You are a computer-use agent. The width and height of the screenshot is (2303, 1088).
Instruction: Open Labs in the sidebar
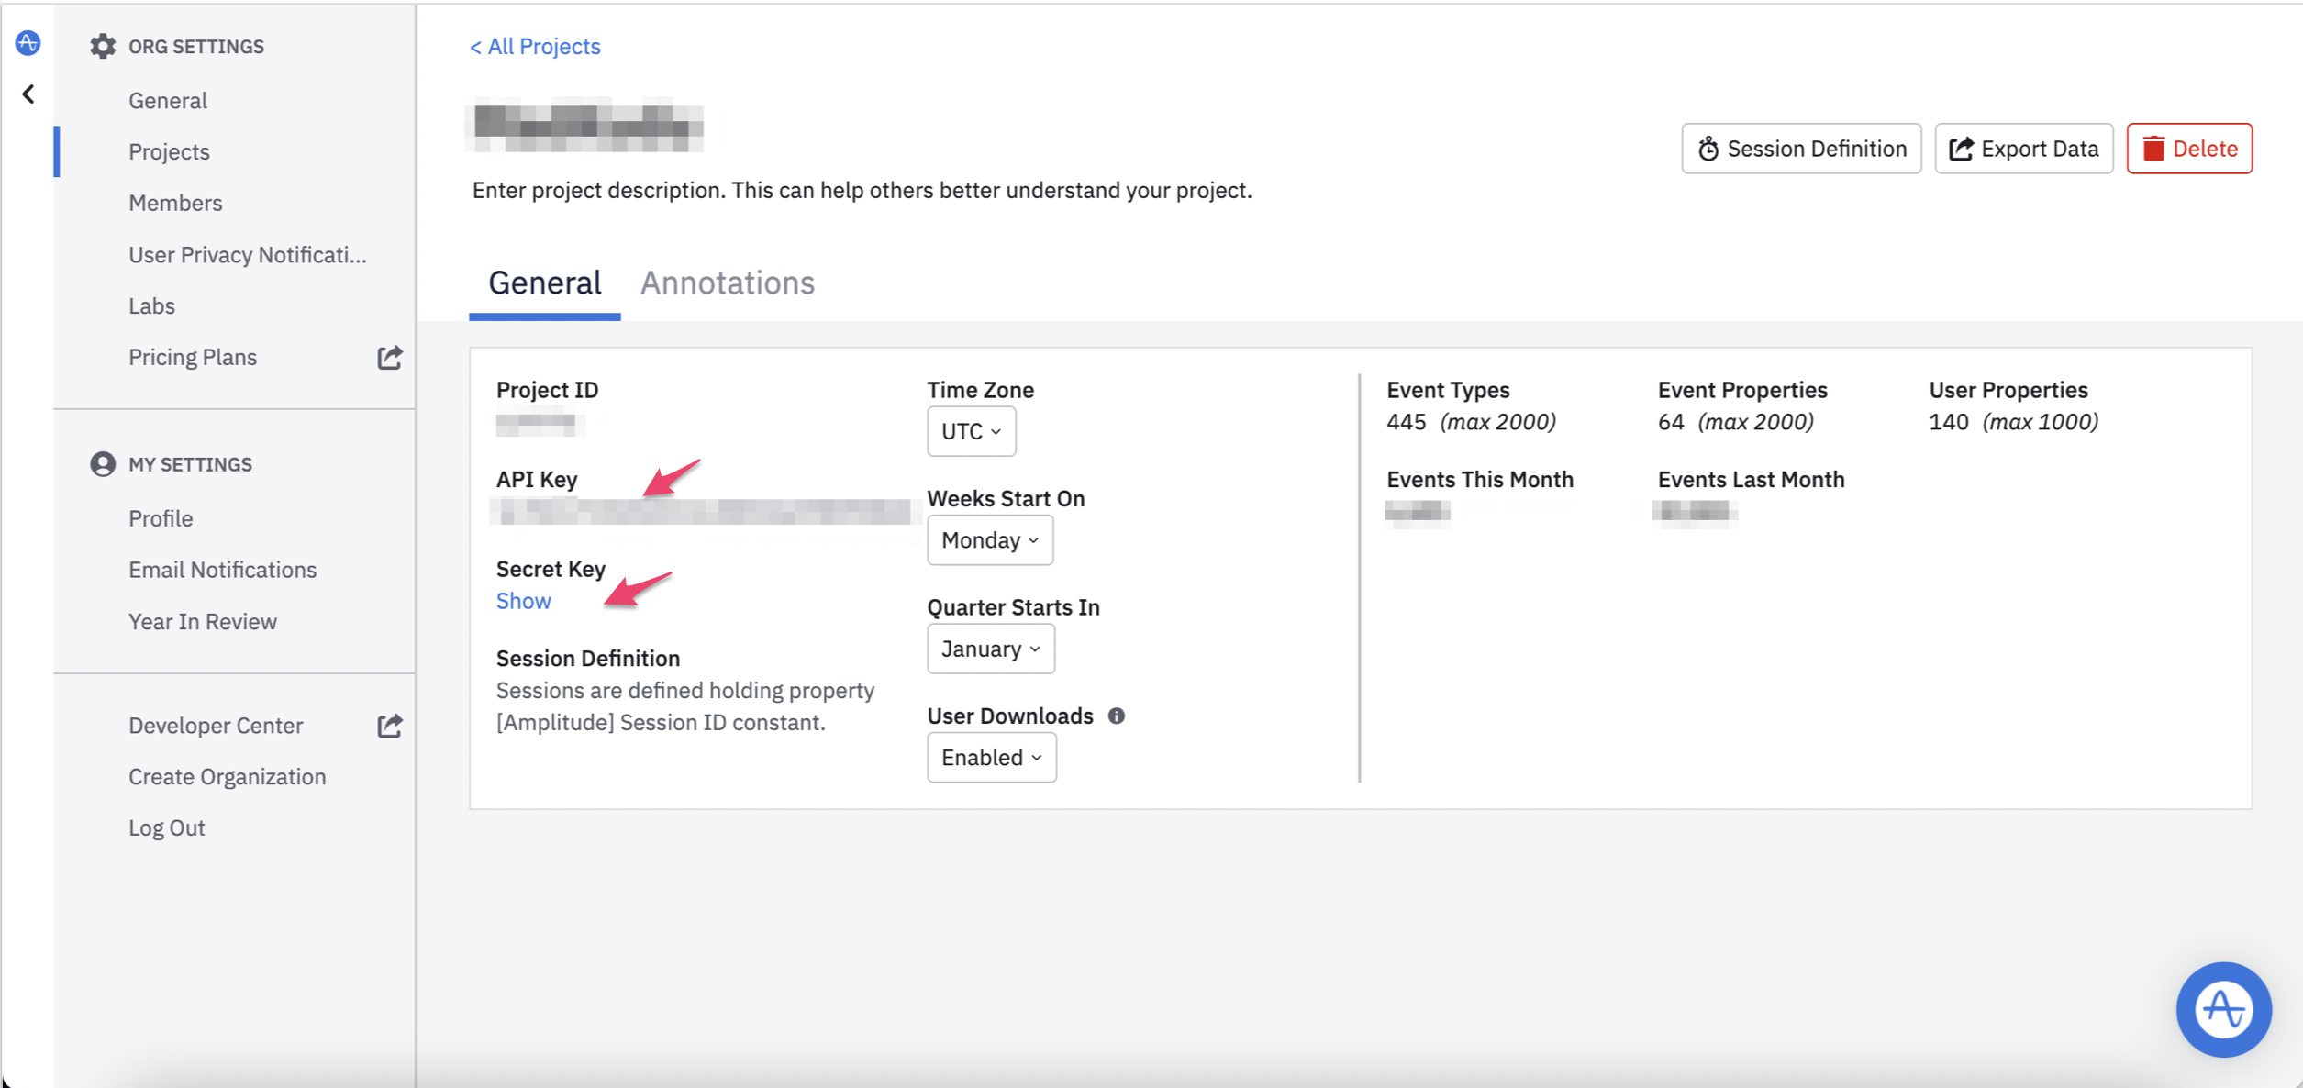(151, 305)
